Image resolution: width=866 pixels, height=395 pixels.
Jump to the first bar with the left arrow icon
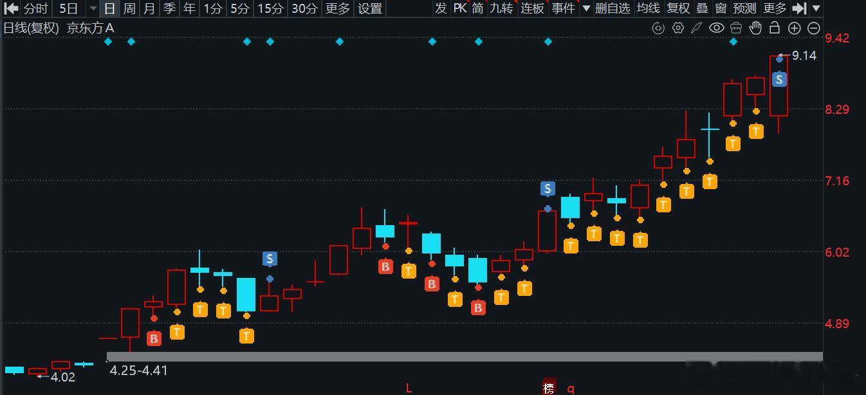(11, 8)
